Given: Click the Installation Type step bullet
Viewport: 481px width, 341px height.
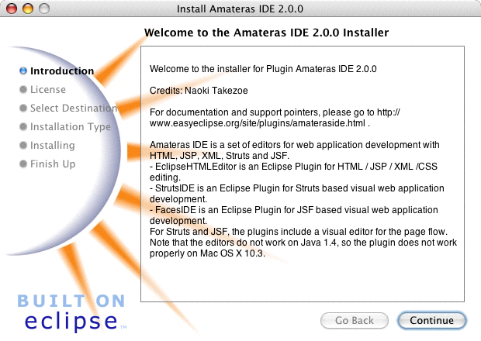Looking at the screenshot, I should 23,127.
